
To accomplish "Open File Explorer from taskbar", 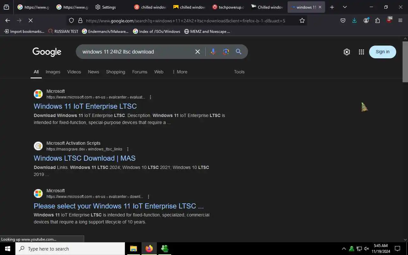I will tap(134, 249).
